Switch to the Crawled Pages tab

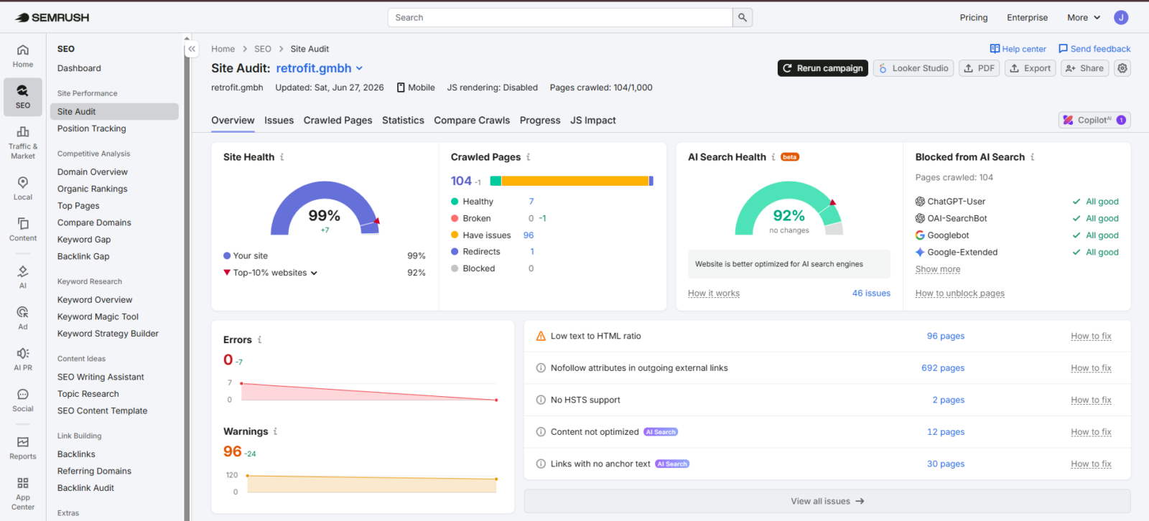pyautogui.click(x=338, y=121)
